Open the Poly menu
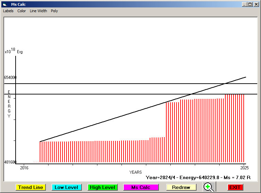The width and height of the screenshot is (261, 193). point(54,11)
